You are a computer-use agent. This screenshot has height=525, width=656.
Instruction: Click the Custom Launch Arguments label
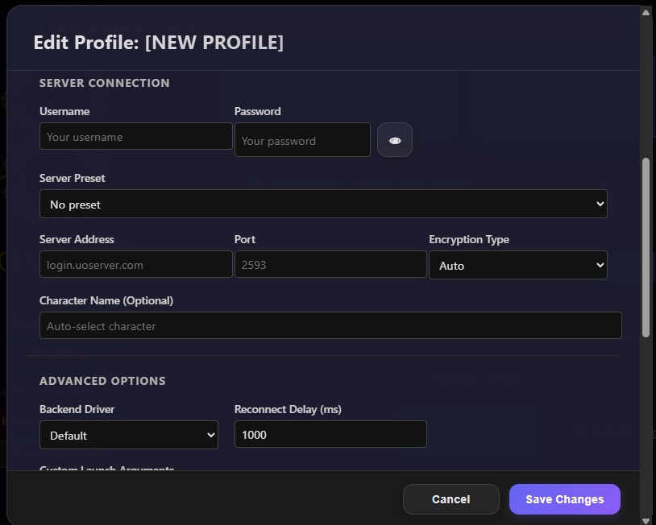point(106,469)
